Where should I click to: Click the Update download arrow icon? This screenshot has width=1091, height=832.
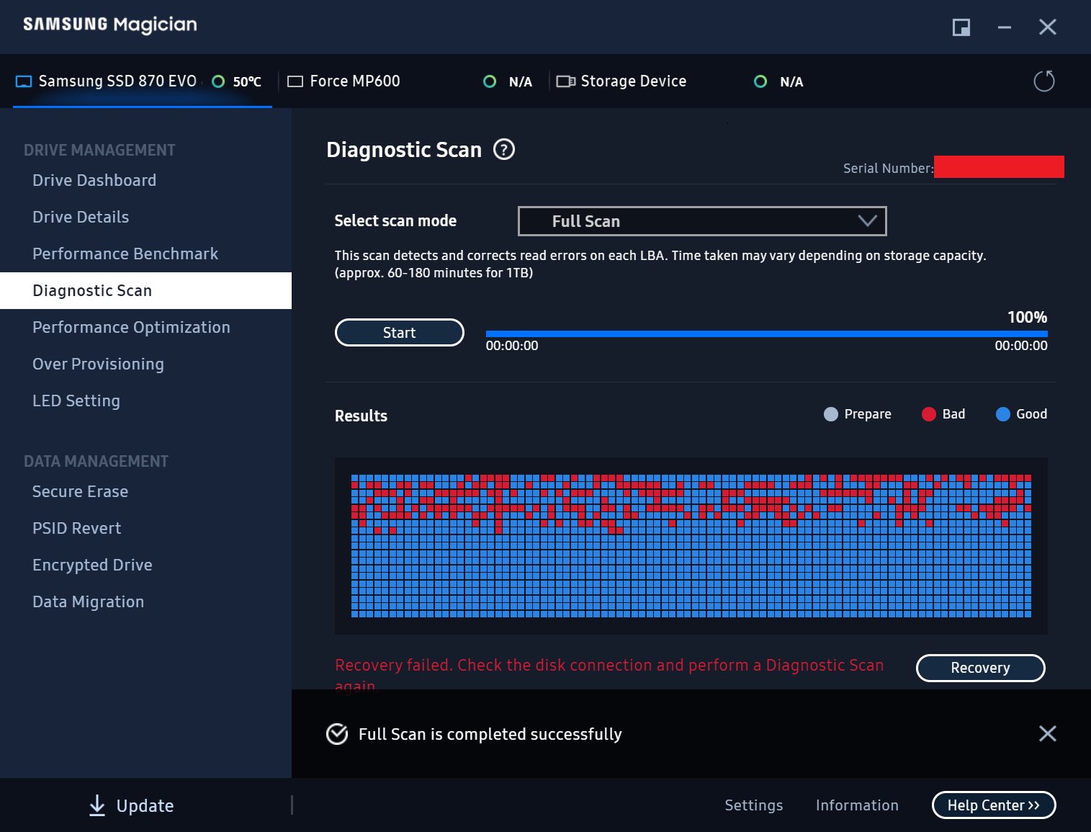(97, 805)
